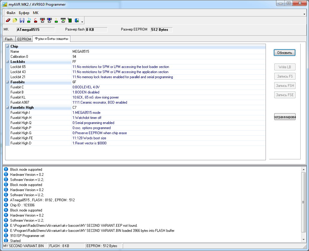The height and width of the screenshot is (251, 309).
Task: Click the Fusebit High FE value '128 Words boot size'
Action: [89, 138]
